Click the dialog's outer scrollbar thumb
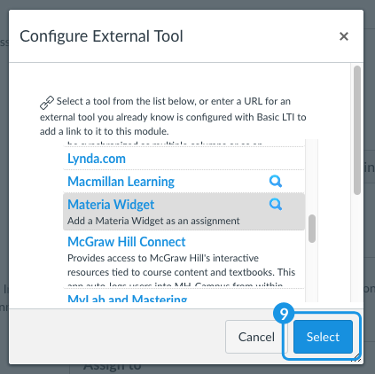 (357, 130)
